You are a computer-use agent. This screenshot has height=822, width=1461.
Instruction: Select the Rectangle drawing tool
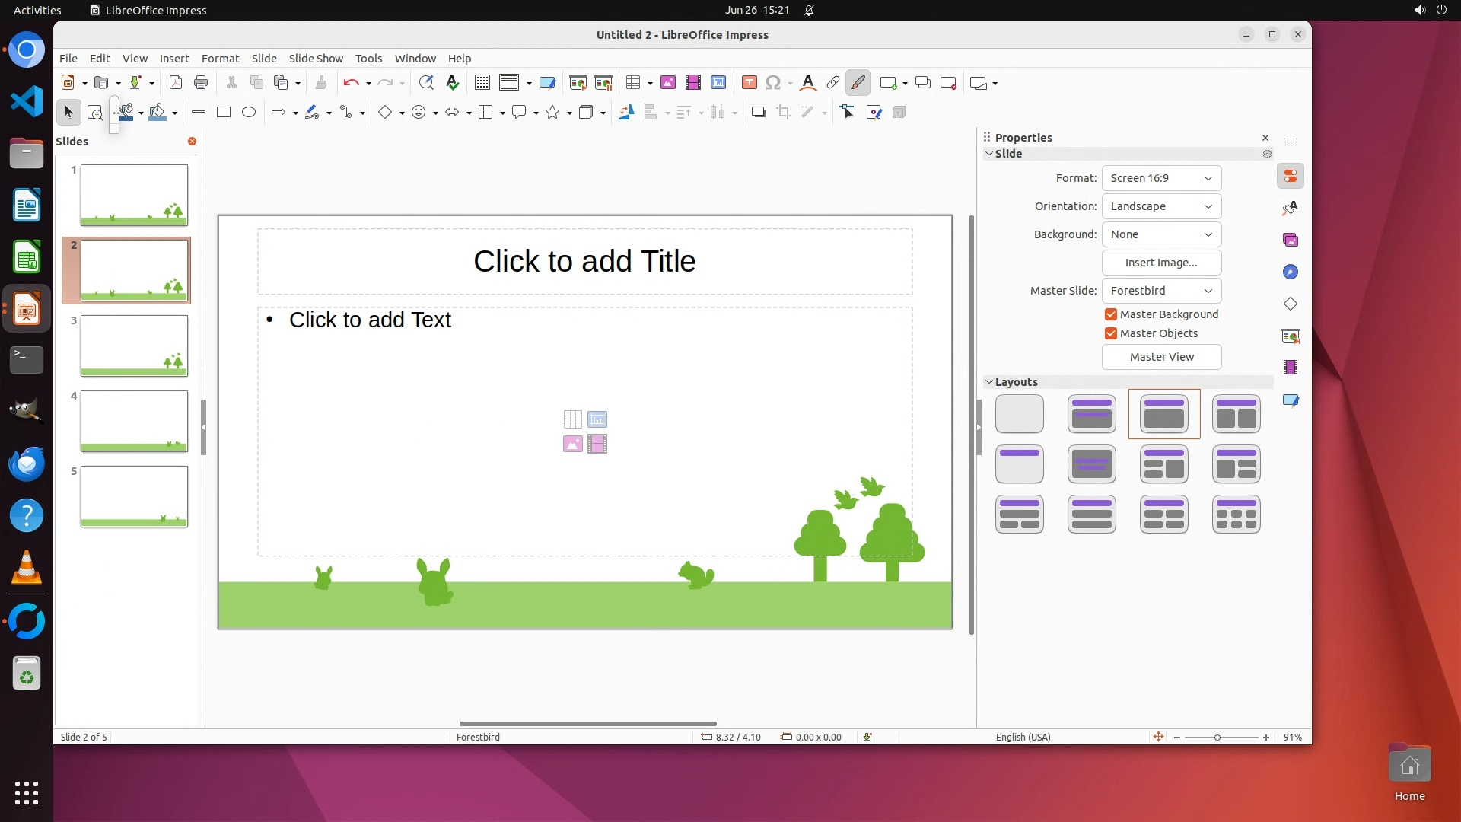[224, 113]
